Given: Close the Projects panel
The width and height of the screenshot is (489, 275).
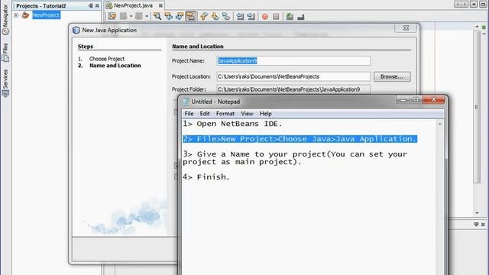Looking at the screenshot, I should (x=97, y=5).
